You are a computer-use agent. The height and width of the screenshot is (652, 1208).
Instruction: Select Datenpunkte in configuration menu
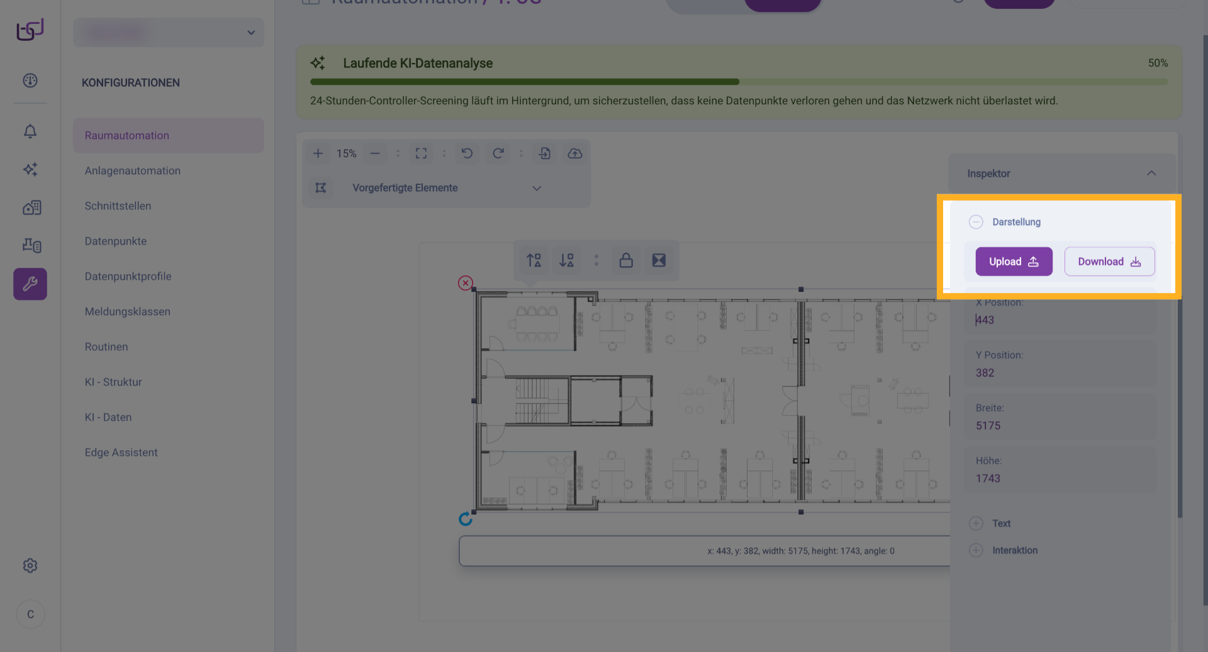[116, 241]
